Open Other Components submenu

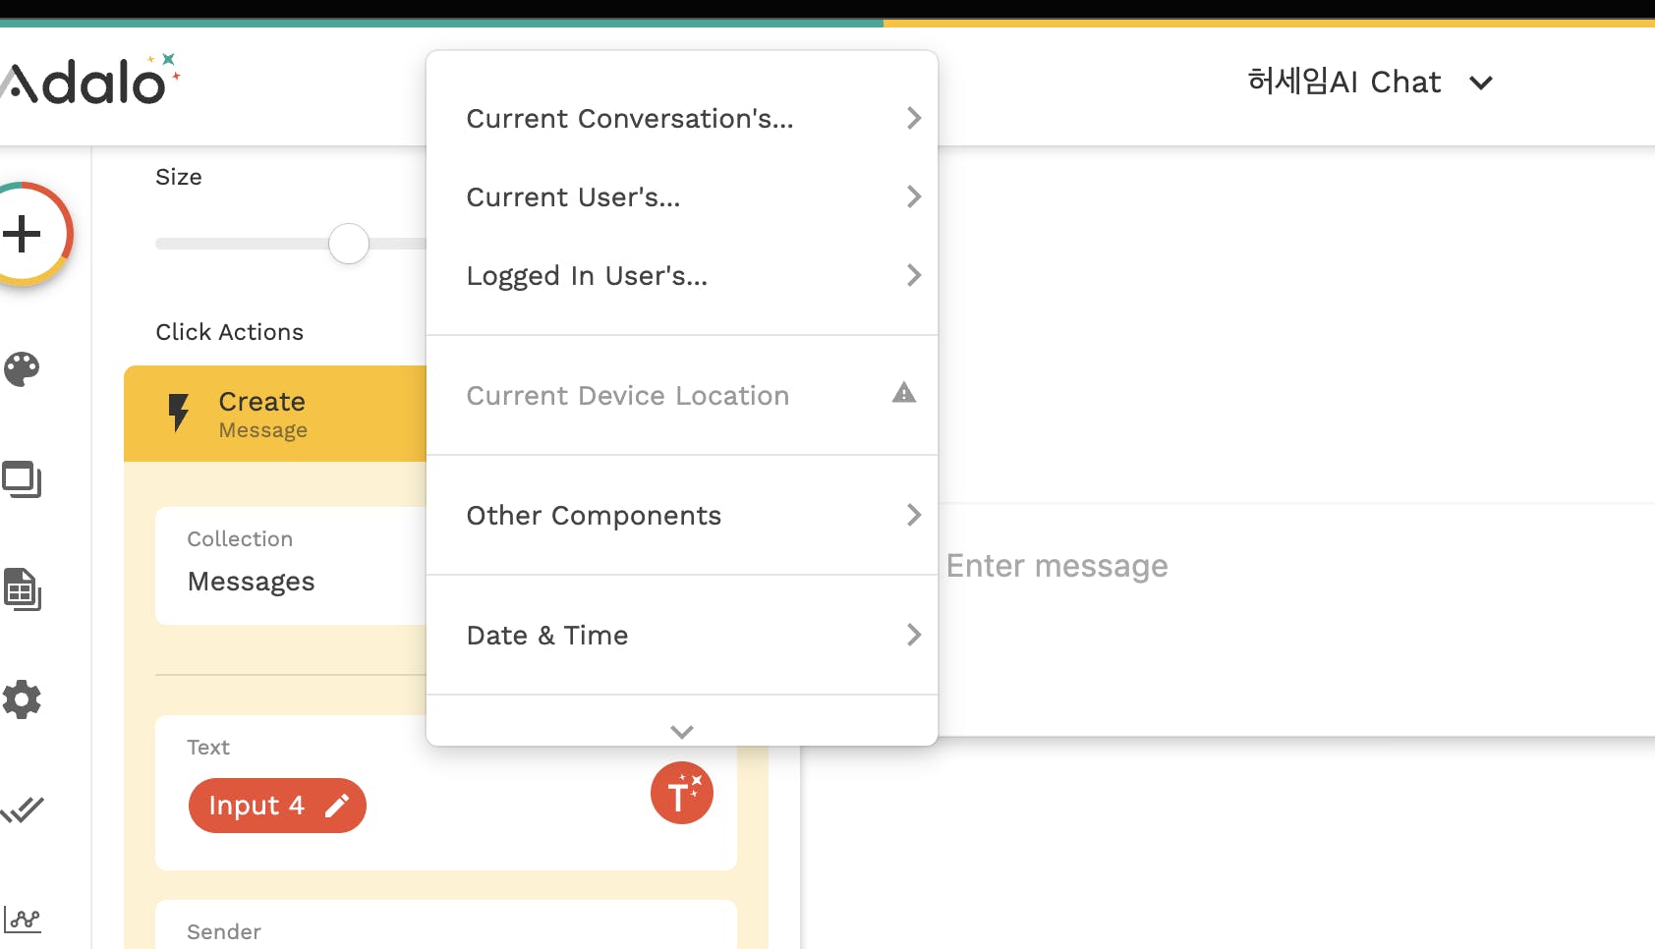[x=682, y=516]
